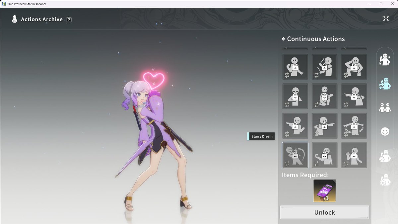Screen dimensions: 398x224
Task: Switch to the winking smiley emotes tab
Action: pos(385,132)
